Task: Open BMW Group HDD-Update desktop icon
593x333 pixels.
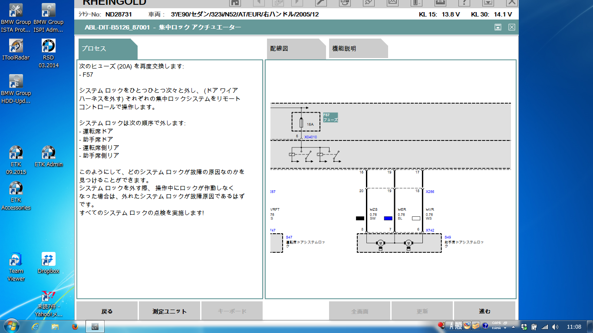Action: coord(16,89)
